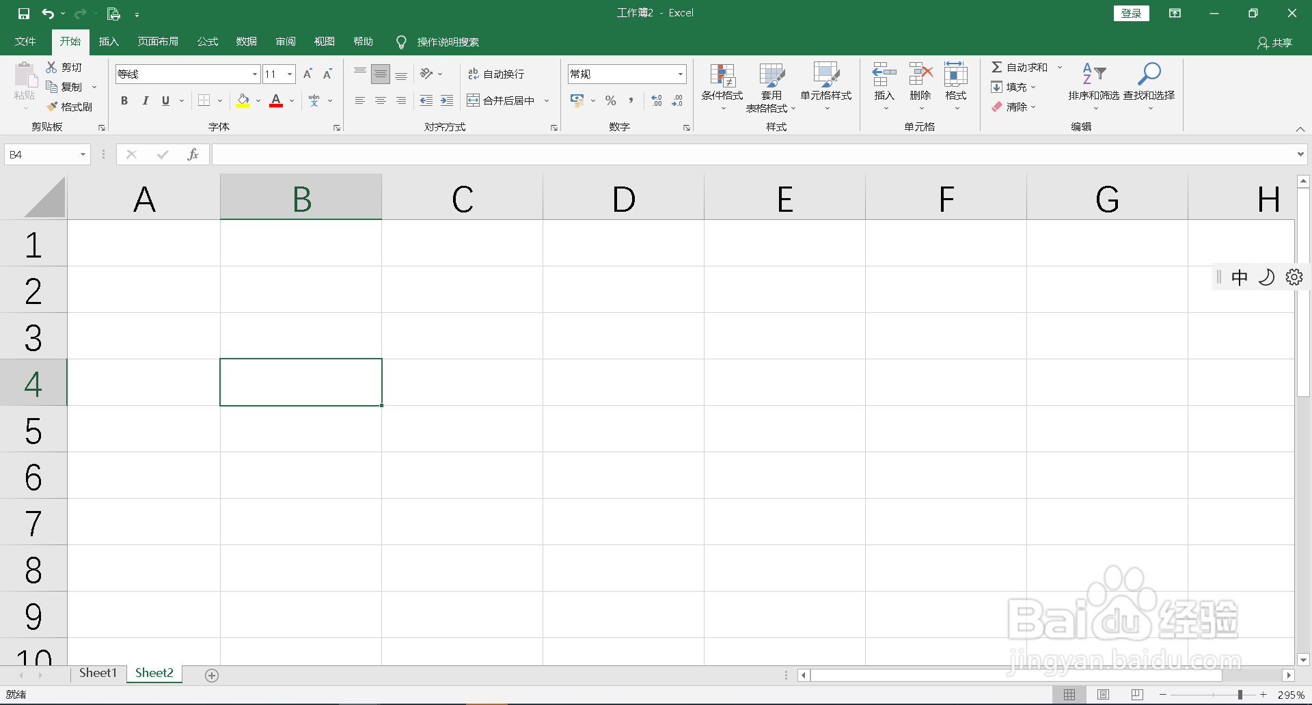Open the number format dropdown (常规)

coord(681,74)
